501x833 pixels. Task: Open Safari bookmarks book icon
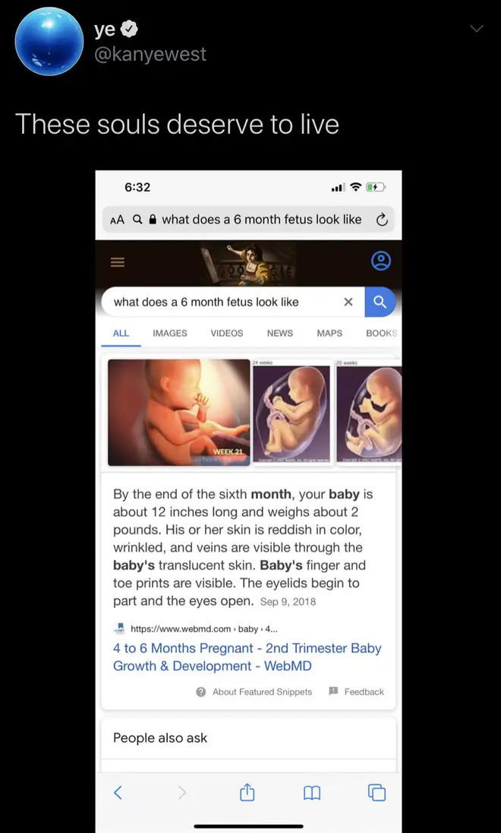point(312,793)
